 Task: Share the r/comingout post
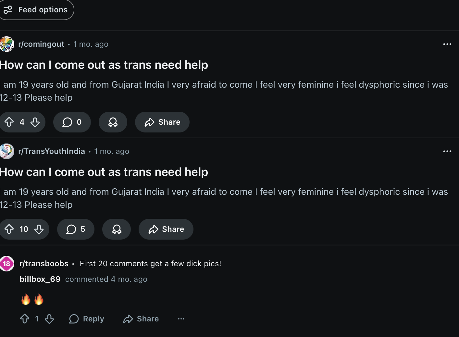point(162,122)
